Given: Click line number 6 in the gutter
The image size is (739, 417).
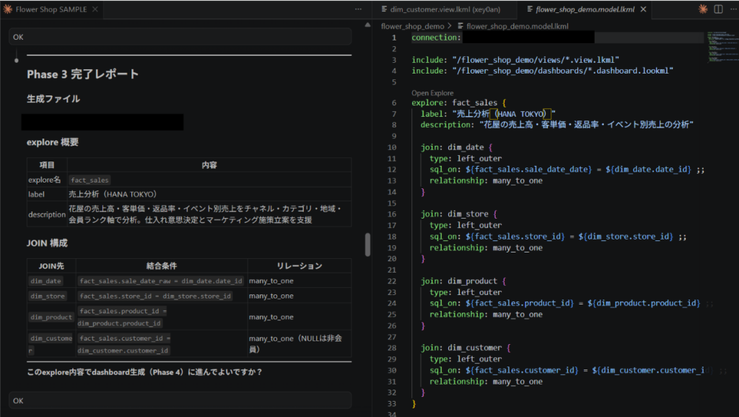Looking at the screenshot, I should click(x=394, y=102).
